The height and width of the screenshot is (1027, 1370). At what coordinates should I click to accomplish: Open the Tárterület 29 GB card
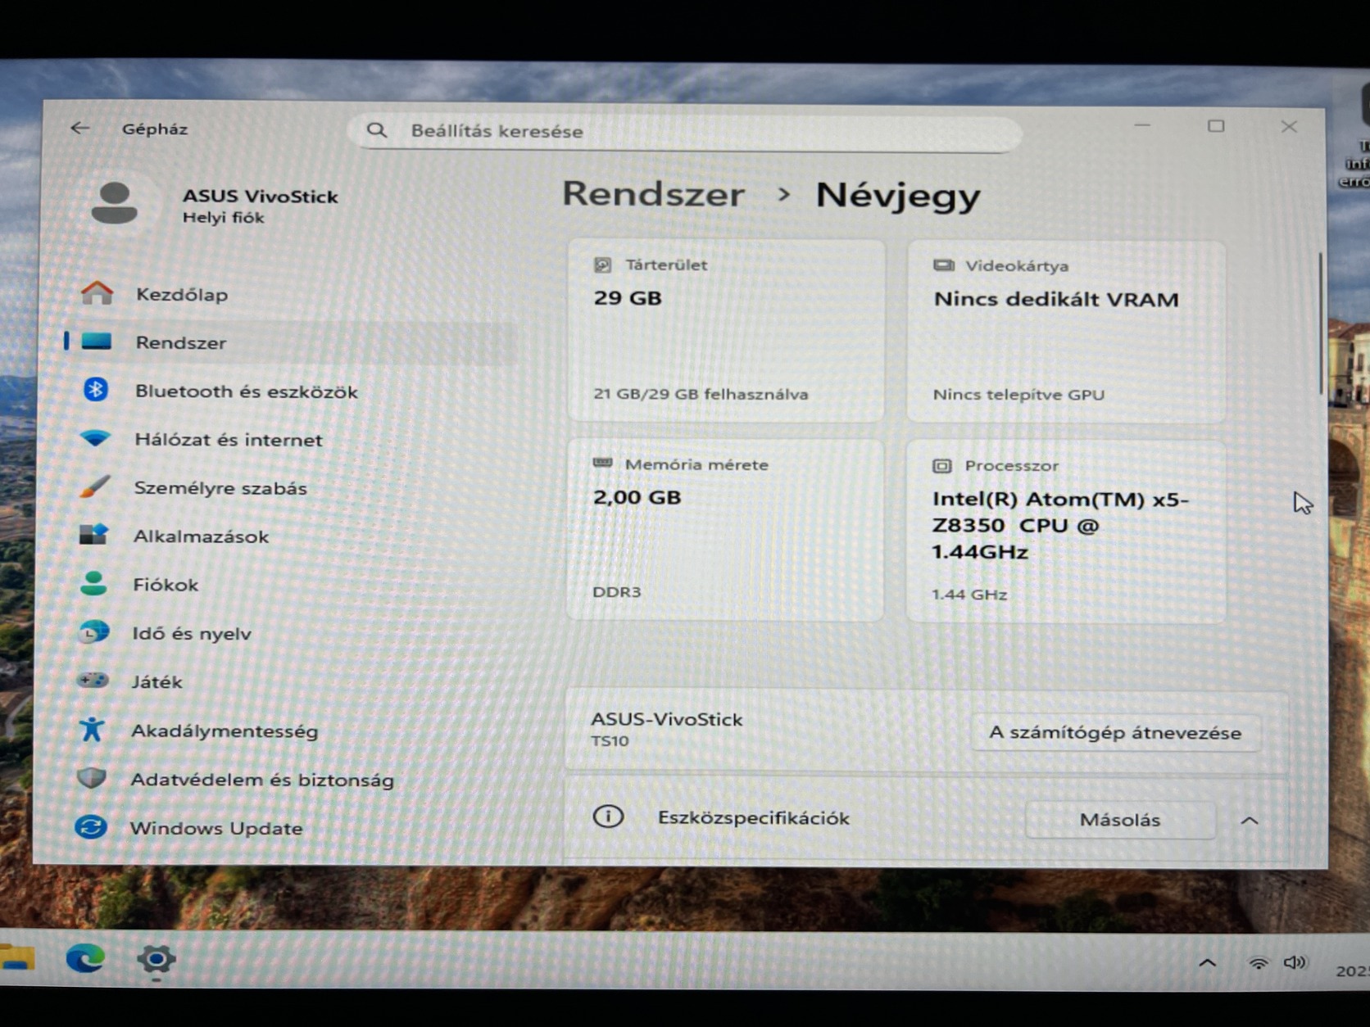[x=726, y=331]
